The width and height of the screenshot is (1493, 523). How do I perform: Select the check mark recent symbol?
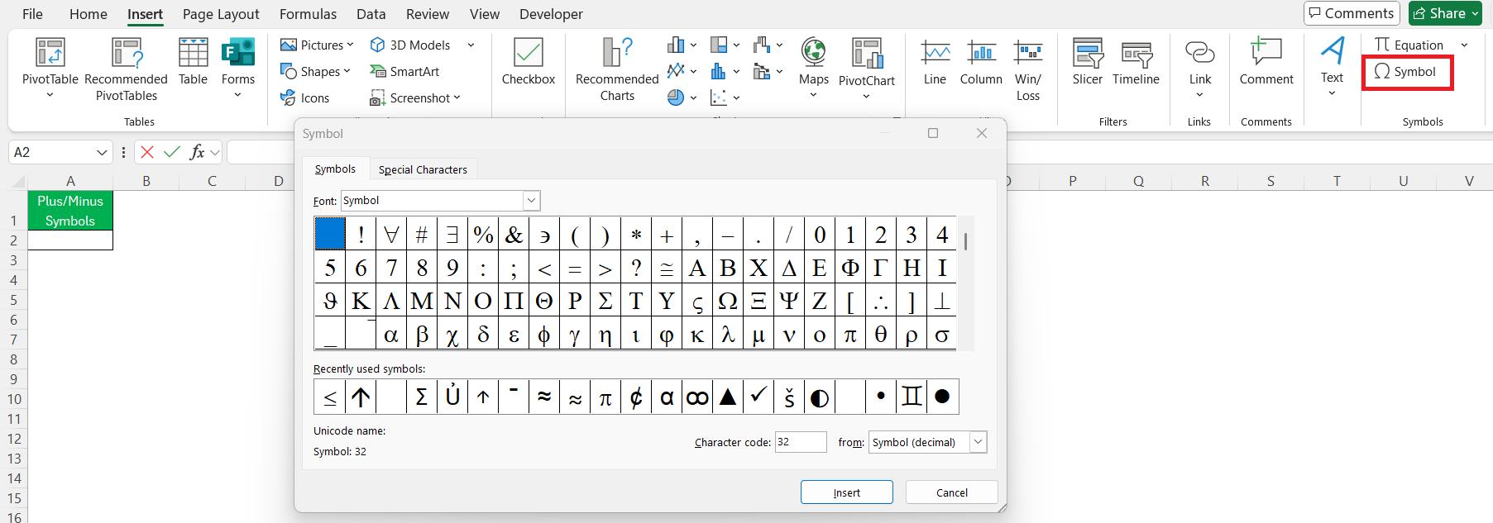(758, 397)
